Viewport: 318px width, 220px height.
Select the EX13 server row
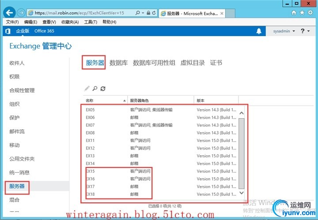tap(161, 156)
